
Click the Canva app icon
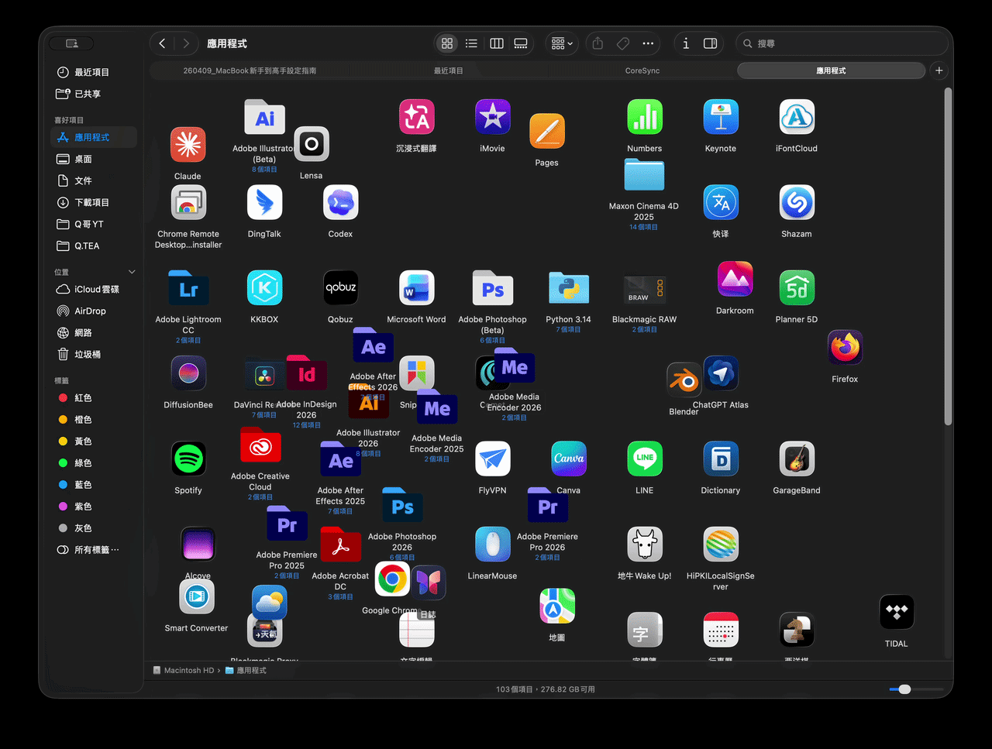[569, 459]
